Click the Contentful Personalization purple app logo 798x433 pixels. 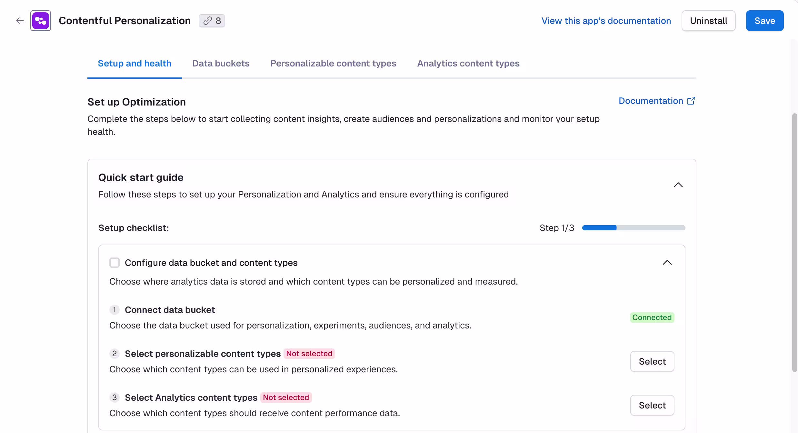tap(41, 21)
